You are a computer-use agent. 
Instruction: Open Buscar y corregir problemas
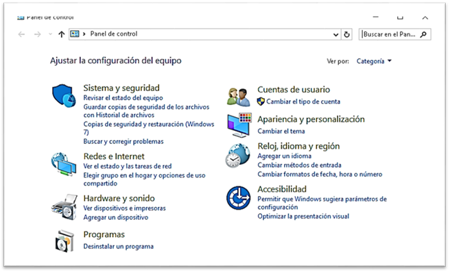click(x=123, y=141)
